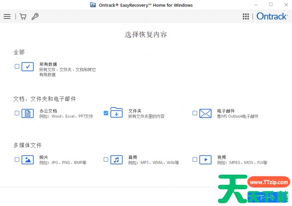
Task: Maximize the EasyRecovery window
Action: pyautogui.click(x=271, y=4)
